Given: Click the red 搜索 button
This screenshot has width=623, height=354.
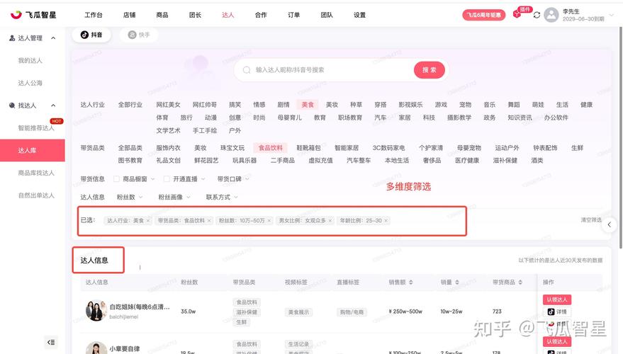Looking at the screenshot, I should pyautogui.click(x=429, y=70).
